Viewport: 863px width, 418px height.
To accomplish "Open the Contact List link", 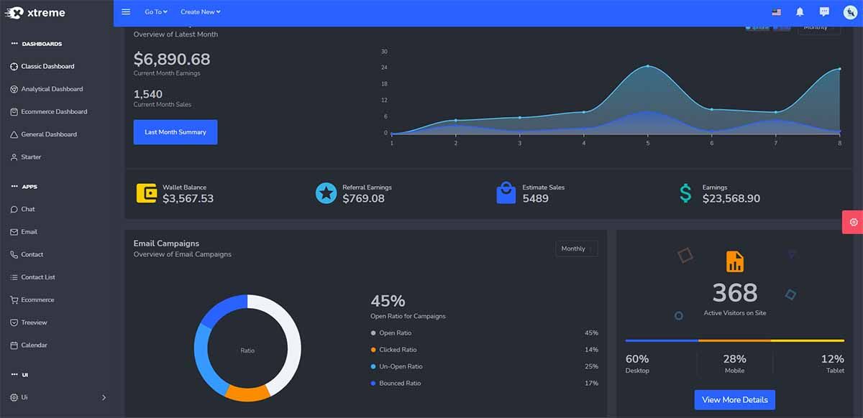I will pyautogui.click(x=38, y=277).
